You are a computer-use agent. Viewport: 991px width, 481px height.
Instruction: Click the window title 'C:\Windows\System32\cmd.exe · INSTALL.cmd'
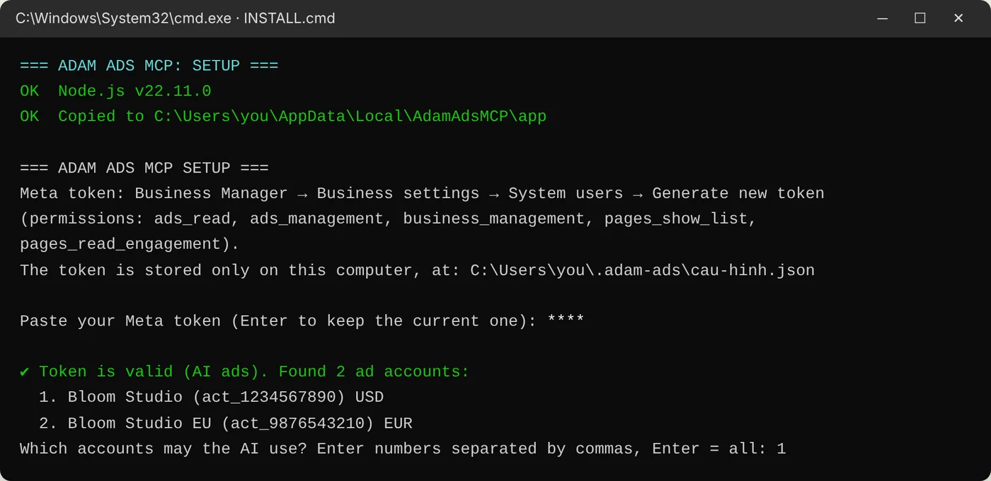(176, 18)
